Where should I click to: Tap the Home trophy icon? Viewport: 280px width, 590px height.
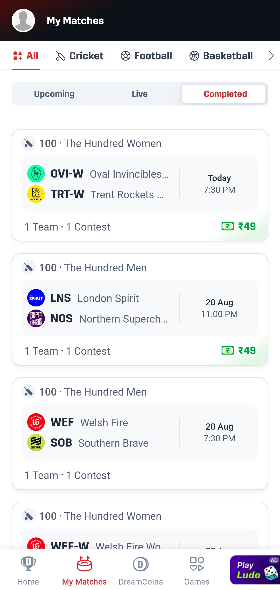(x=28, y=564)
